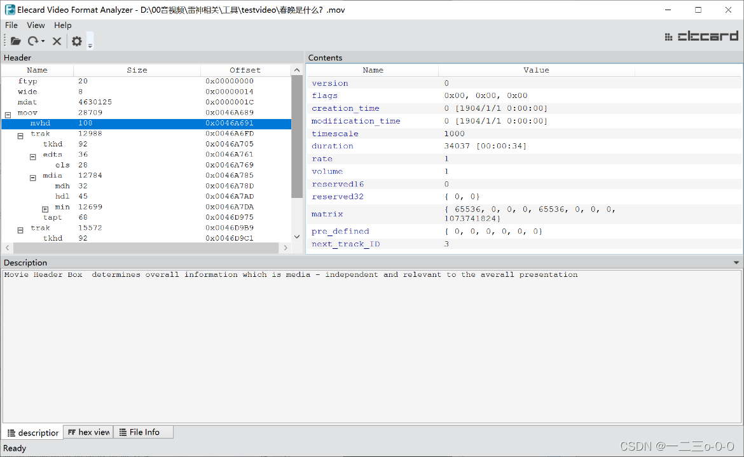
Task: Close the file with the X toolbar icon
Action: (57, 41)
